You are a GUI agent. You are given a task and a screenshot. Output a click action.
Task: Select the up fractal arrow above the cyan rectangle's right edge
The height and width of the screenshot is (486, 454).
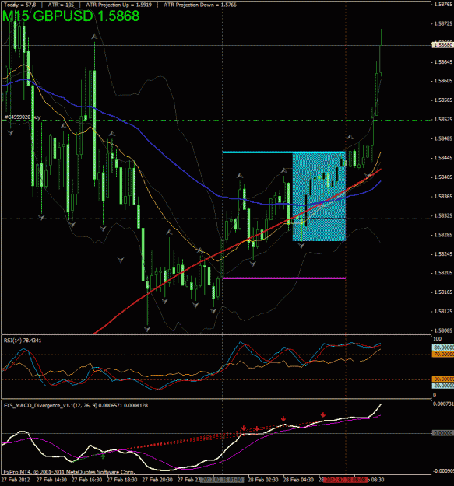coord(350,137)
